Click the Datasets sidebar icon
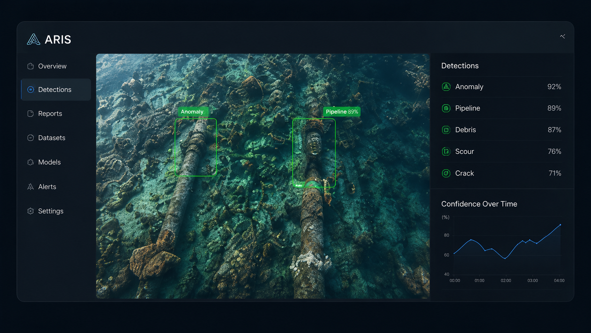The width and height of the screenshot is (591, 333). (30, 138)
